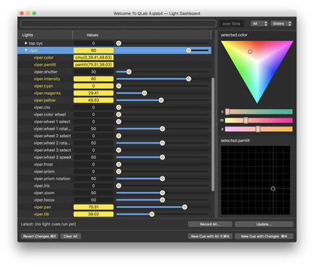The height and width of the screenshot is (267, 314).
Task: Click the Values column header
Action: [92, 35]
